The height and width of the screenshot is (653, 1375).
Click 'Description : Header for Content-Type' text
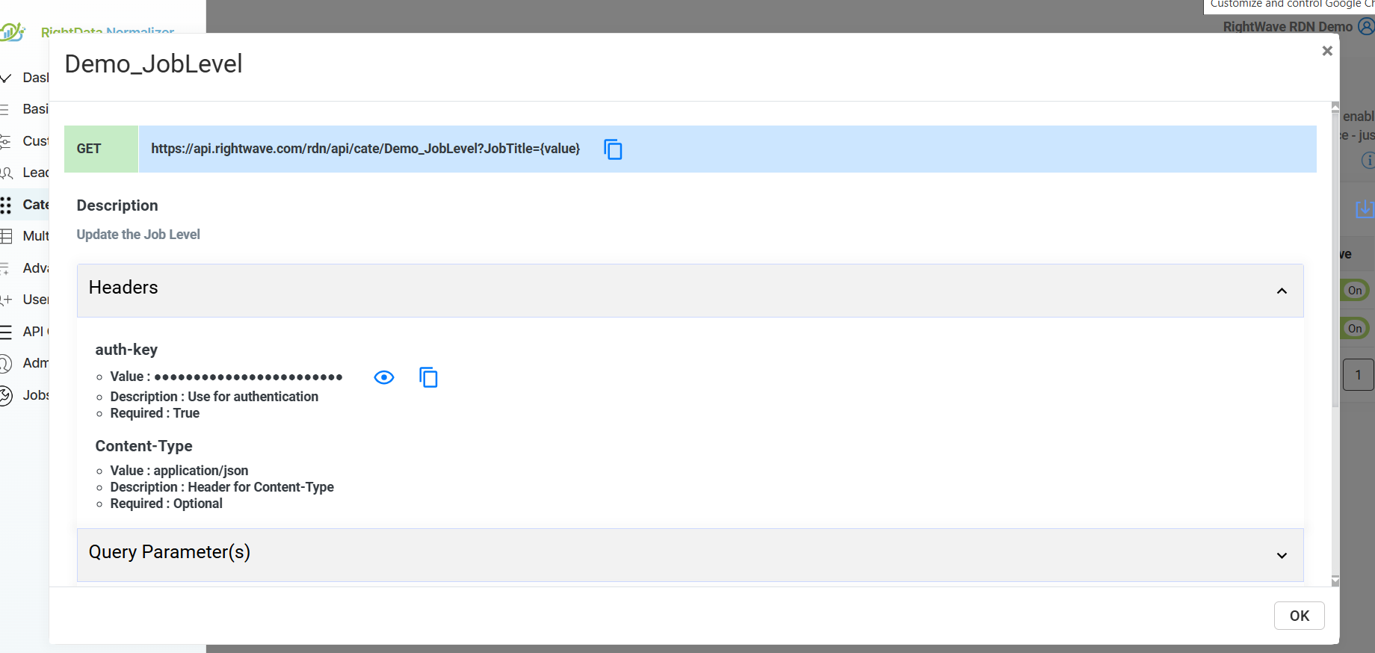(222, 487)
